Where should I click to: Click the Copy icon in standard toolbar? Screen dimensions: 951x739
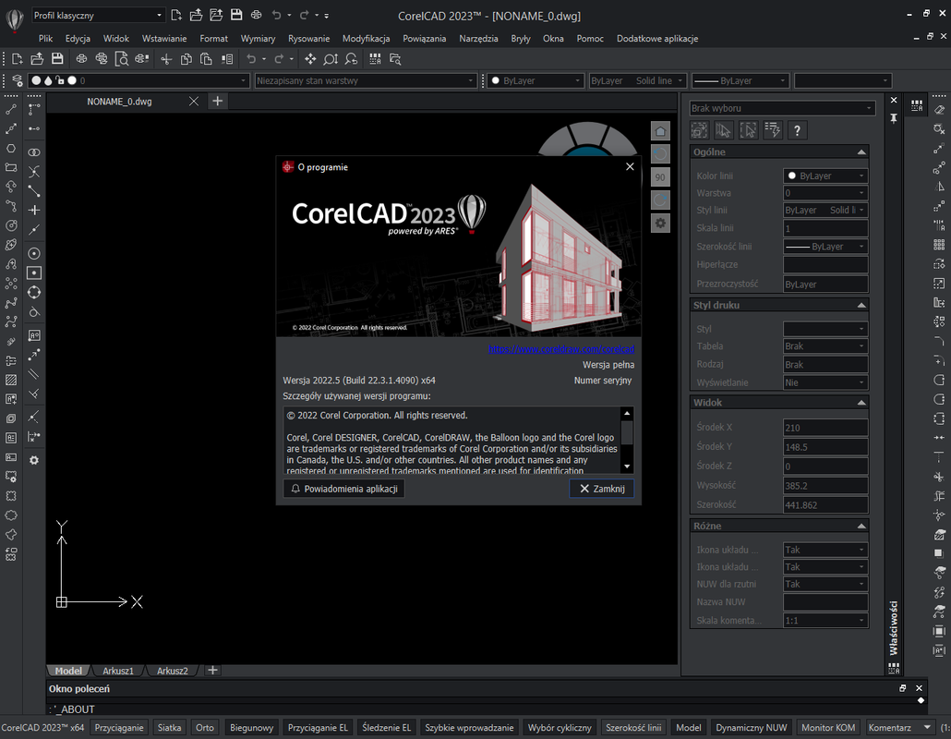point(187,59)
